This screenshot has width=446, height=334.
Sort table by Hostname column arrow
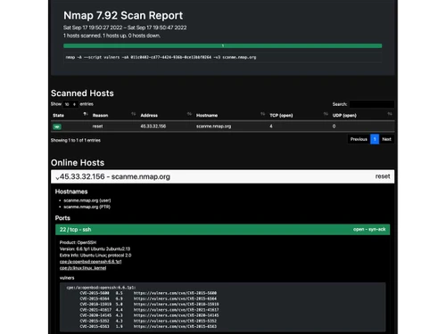(262, 114)
